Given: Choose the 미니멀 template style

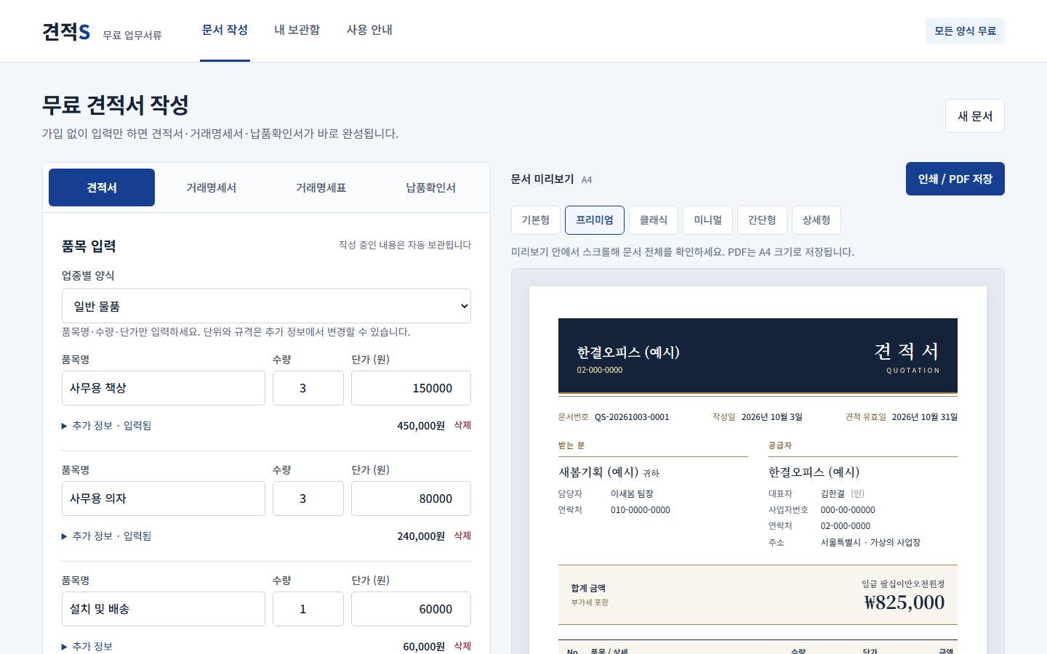Looking at the screenshot, I should pos(707,220).
